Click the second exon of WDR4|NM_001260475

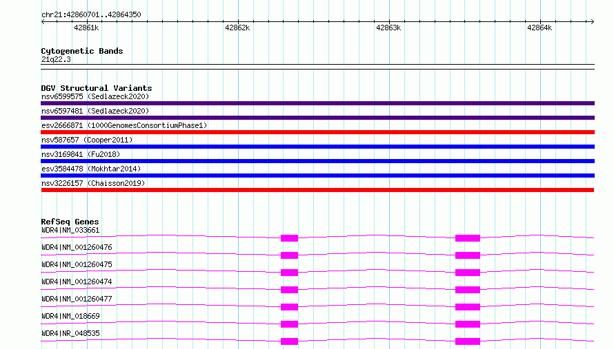[468, 273]
